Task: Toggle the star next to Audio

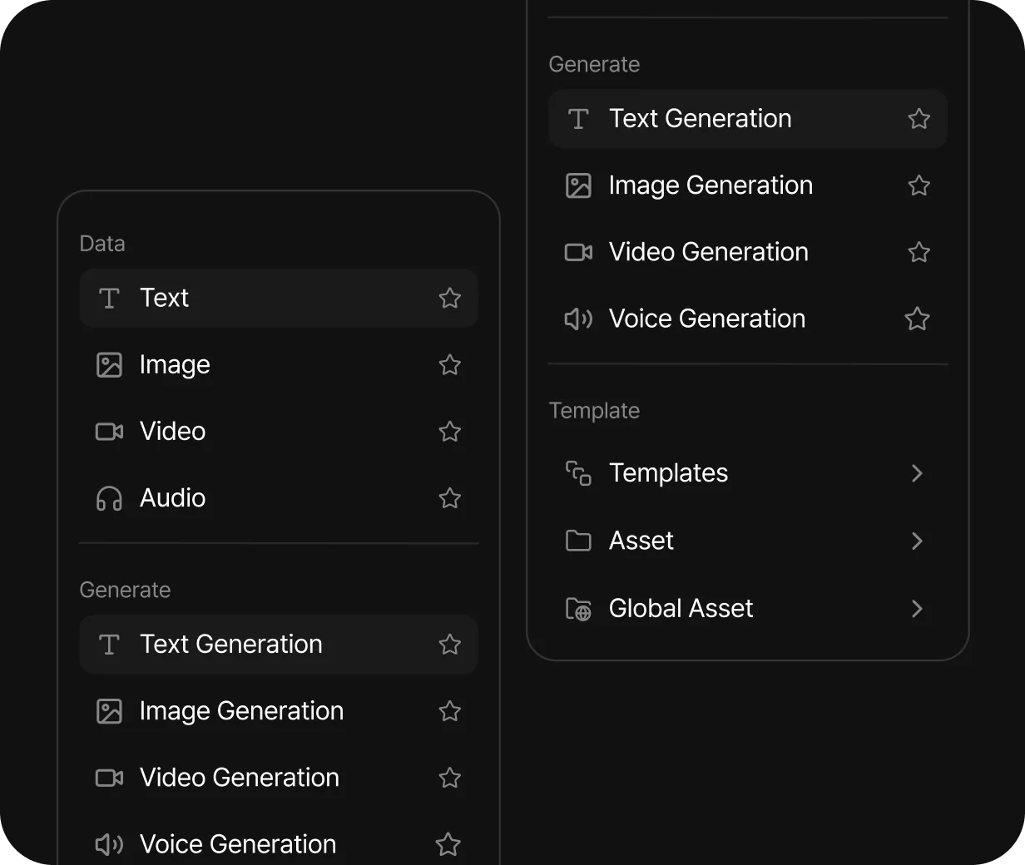Action: pos(450,498)
